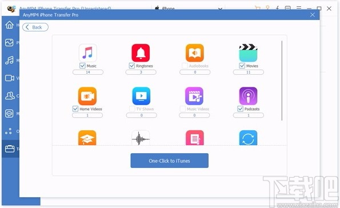
Task: Click the Audiobooks count showing 0
Action: pos(195,72)
